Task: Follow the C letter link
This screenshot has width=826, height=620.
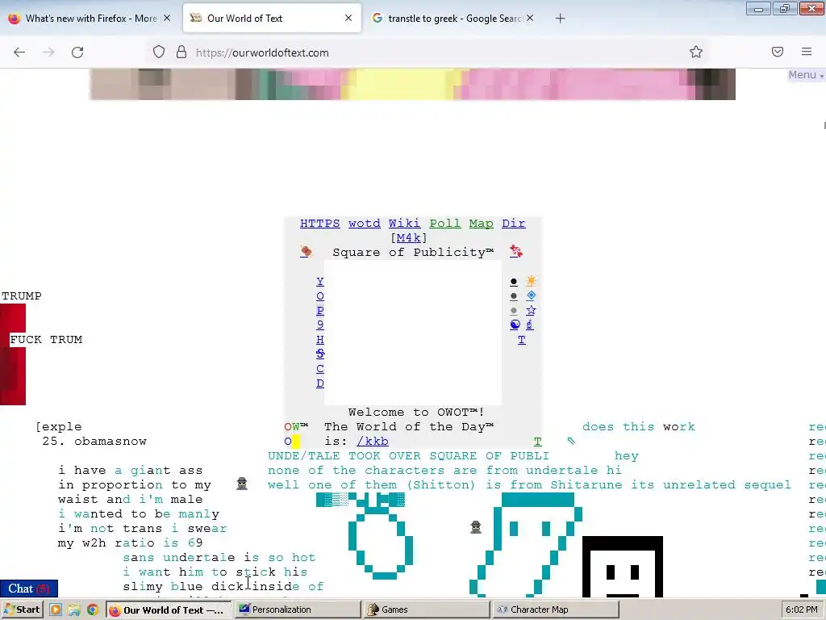Action: [320, 368]
